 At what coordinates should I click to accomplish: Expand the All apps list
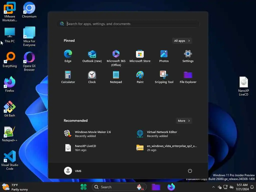182,41
